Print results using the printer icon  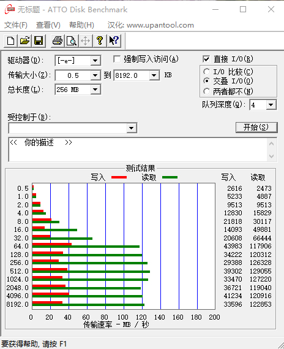58,41
